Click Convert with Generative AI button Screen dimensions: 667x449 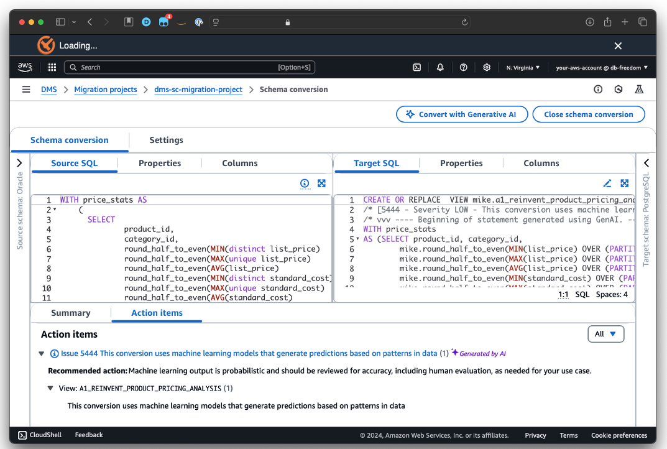(x=462, y=114)
